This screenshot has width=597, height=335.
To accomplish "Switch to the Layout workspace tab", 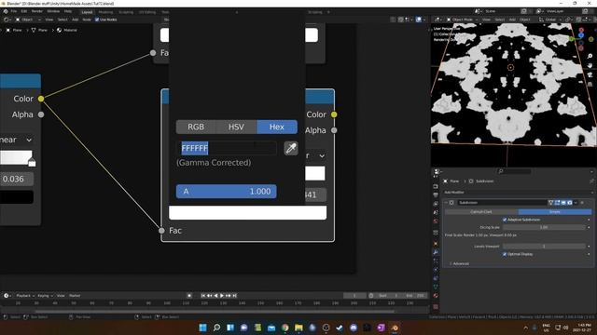I will click(87, 12).
